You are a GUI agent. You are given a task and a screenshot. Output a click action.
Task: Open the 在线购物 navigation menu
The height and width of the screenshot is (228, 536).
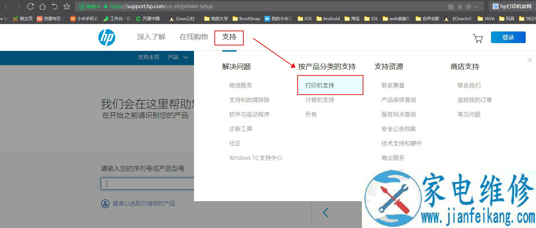click(194, 37)
